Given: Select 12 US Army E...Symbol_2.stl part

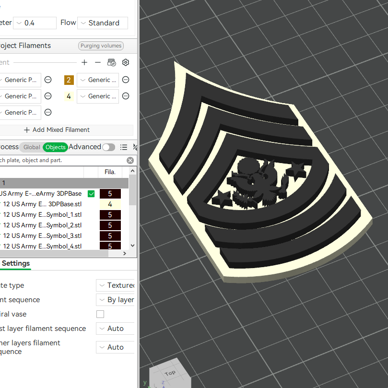Looking at the screenshot, I should [42, 225].
